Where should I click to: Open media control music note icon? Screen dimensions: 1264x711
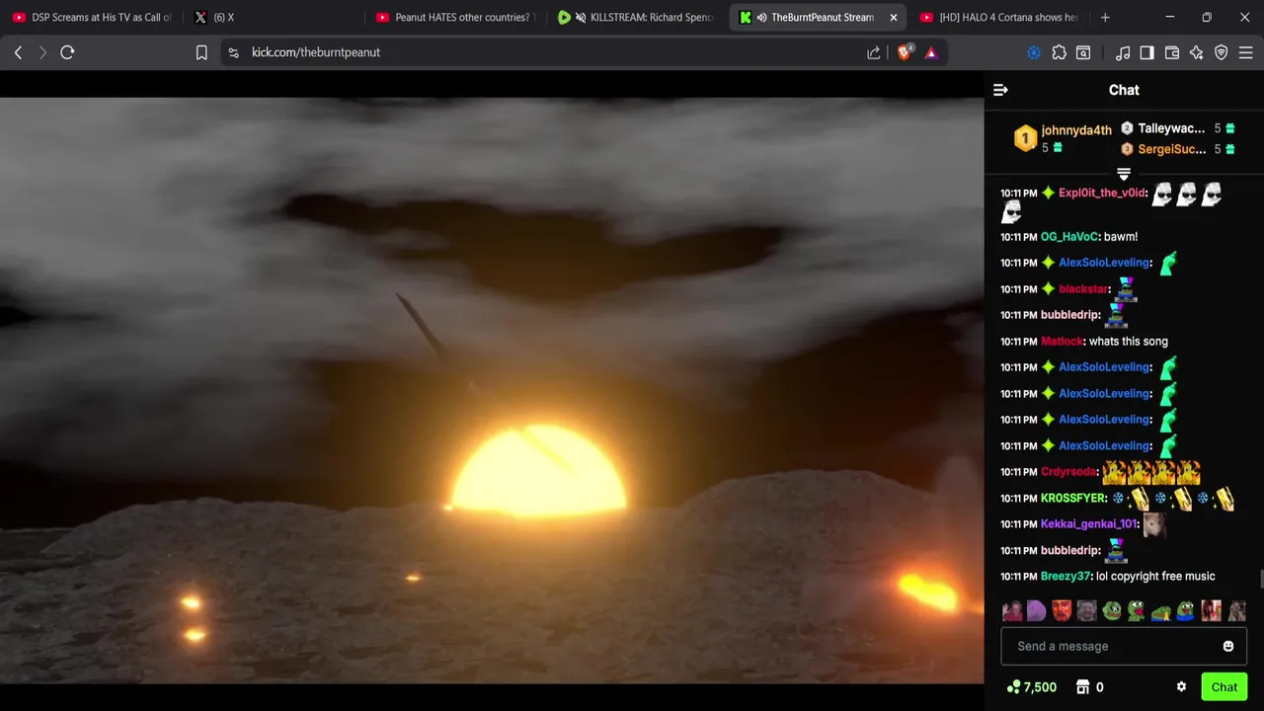point(1123,52)
